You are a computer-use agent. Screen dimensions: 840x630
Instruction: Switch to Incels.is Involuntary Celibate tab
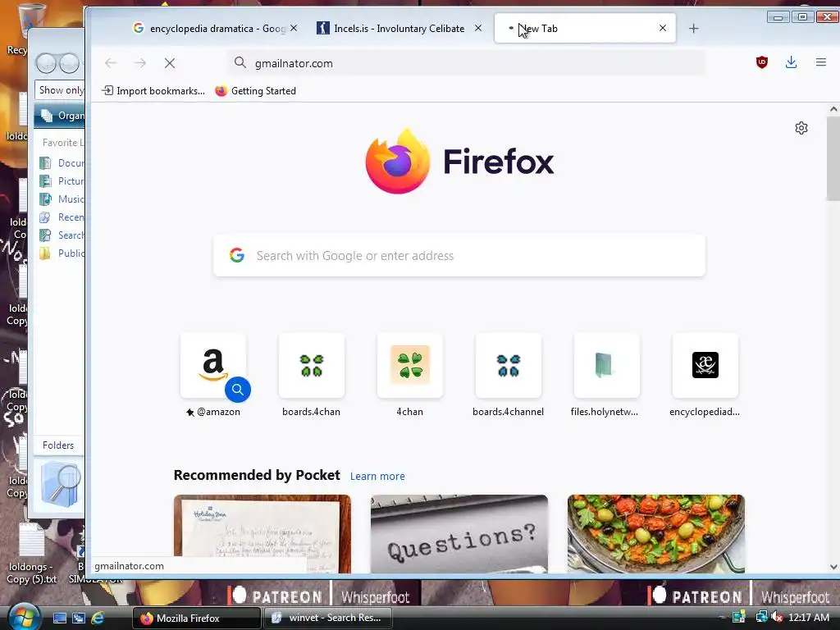(x=399, y=29)
